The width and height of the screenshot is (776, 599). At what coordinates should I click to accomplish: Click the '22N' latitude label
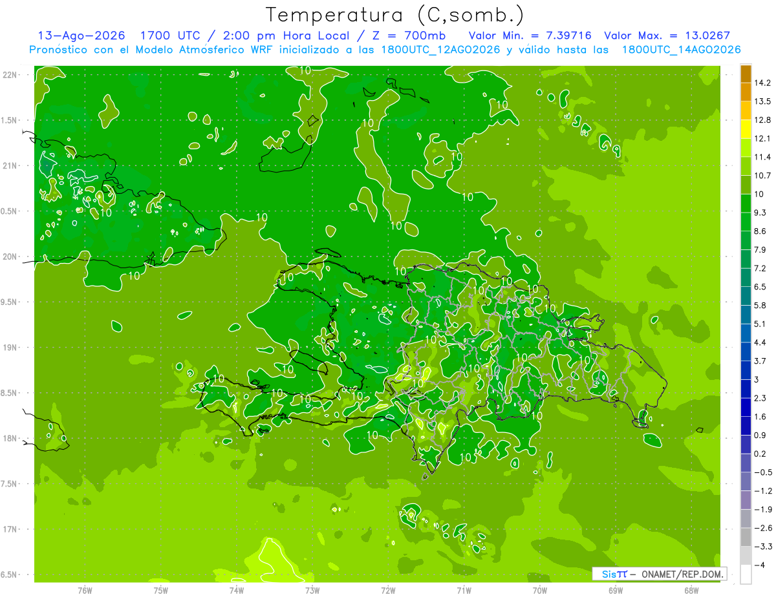click(x=10, y=75)
